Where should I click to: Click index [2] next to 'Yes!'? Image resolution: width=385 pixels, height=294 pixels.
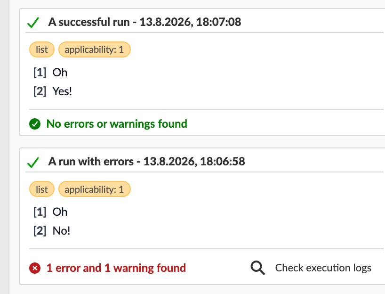pos(40,91)
